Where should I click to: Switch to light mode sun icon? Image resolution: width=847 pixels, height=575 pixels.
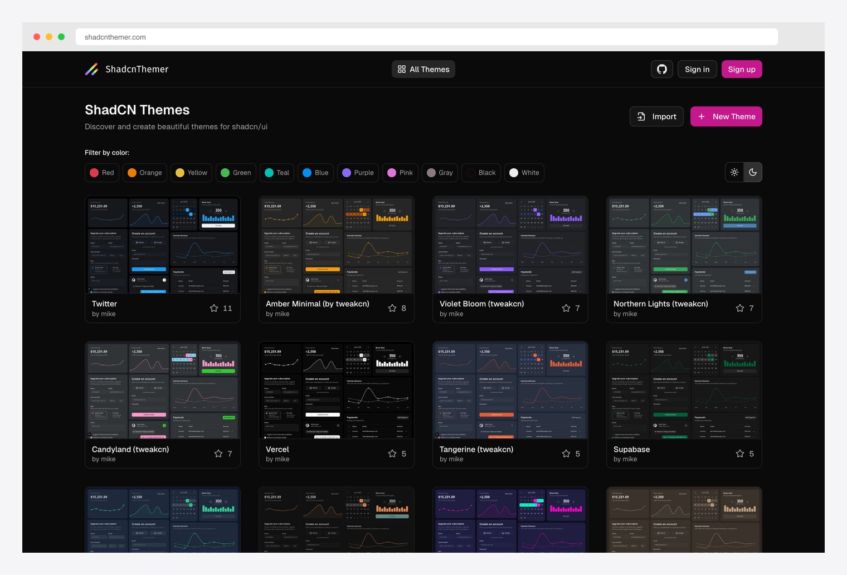(734, 172)
